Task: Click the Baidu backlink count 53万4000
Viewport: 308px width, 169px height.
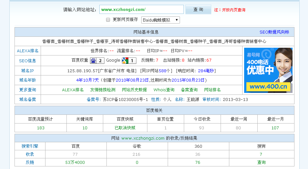Action: [75, 163]
